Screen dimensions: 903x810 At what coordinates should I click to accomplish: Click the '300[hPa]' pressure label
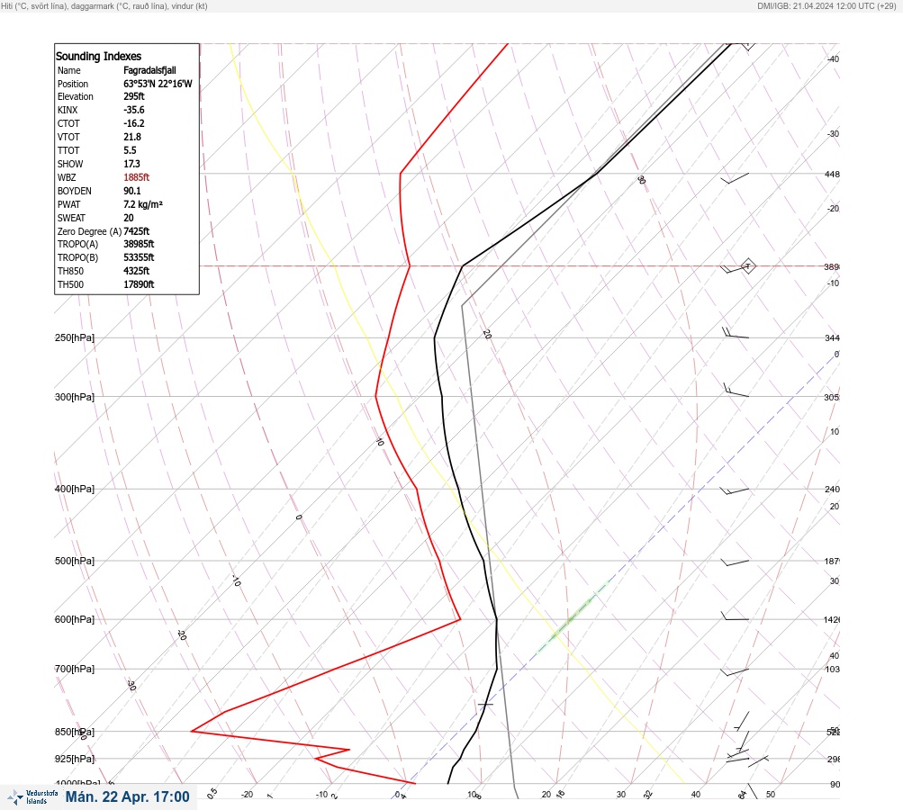coord(75,397)
